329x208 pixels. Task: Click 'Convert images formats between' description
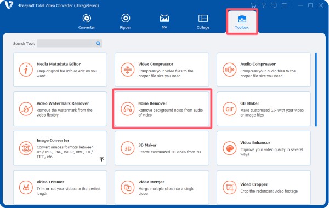click(x=65, y=152)
